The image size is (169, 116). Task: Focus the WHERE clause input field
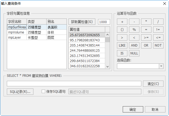[x=74, y=84]
